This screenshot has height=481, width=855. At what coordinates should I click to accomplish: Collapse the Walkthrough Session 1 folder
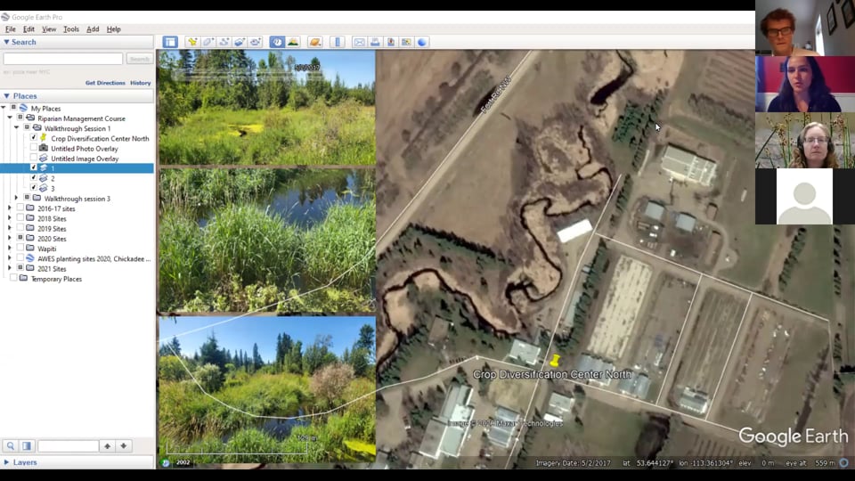coord(16,128)
